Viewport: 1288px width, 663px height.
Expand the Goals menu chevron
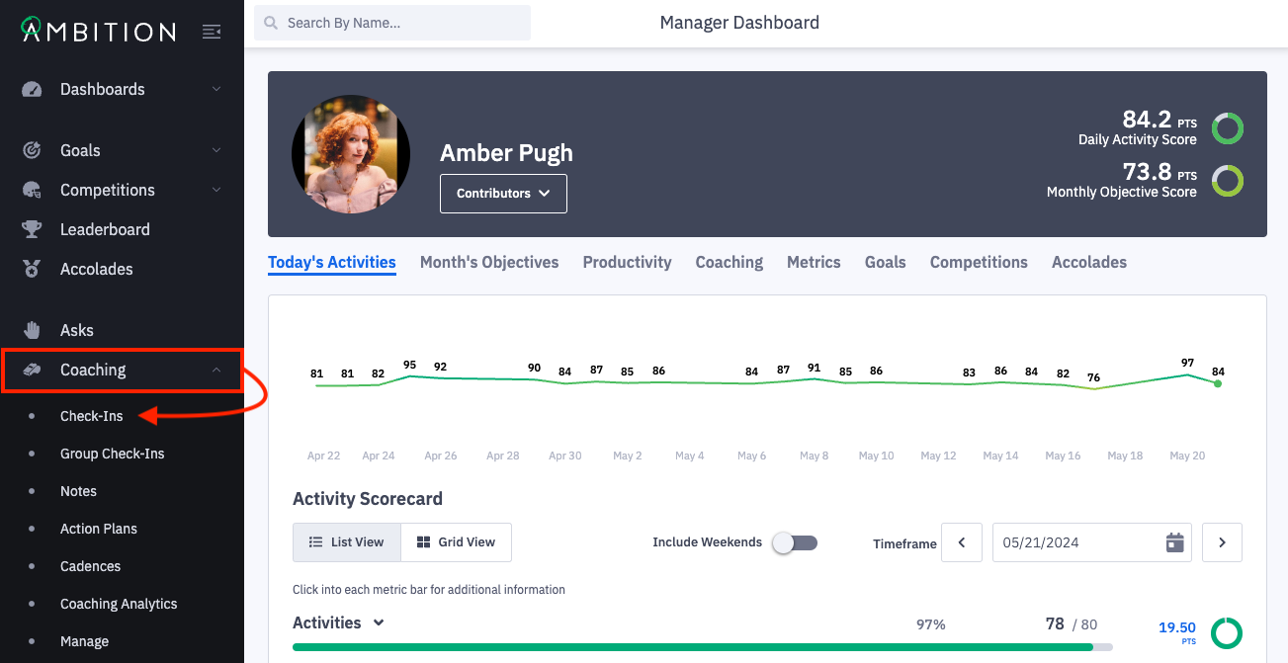coord(216,150)
